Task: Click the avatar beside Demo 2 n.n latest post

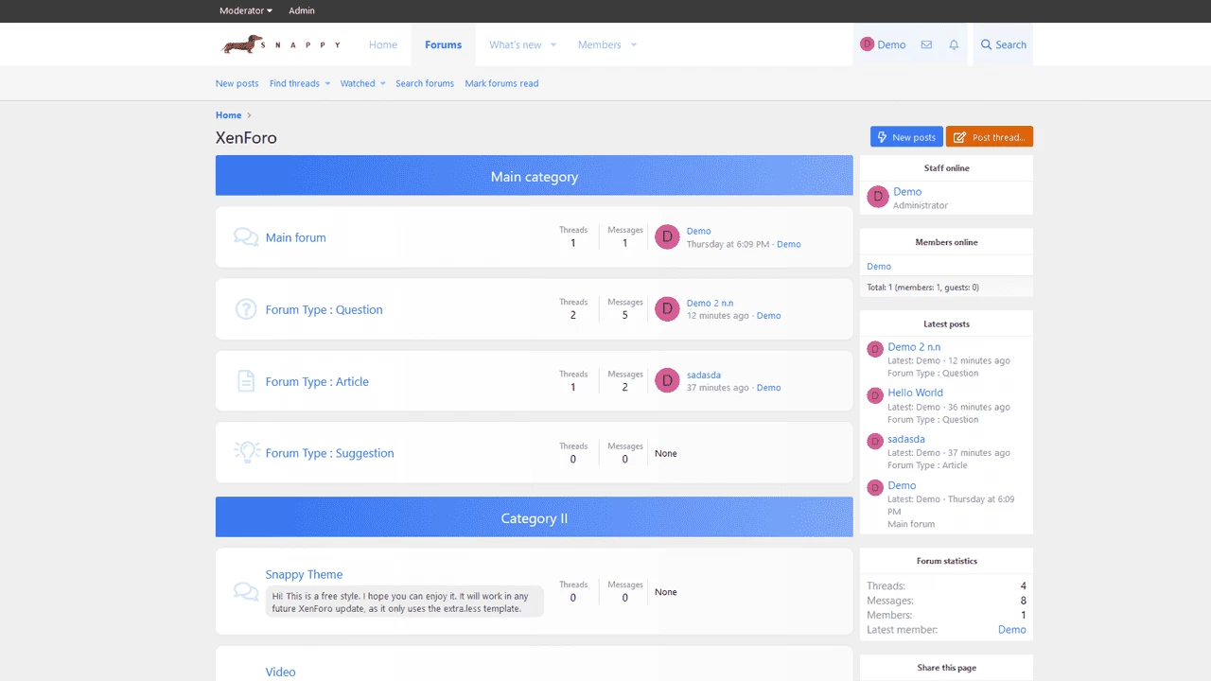Action: tap(875, 349)
